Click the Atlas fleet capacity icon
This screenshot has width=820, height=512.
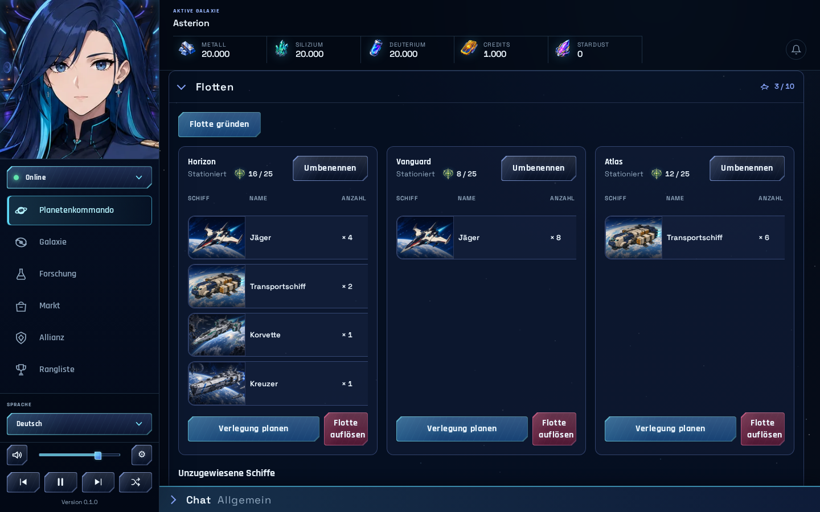657,174
